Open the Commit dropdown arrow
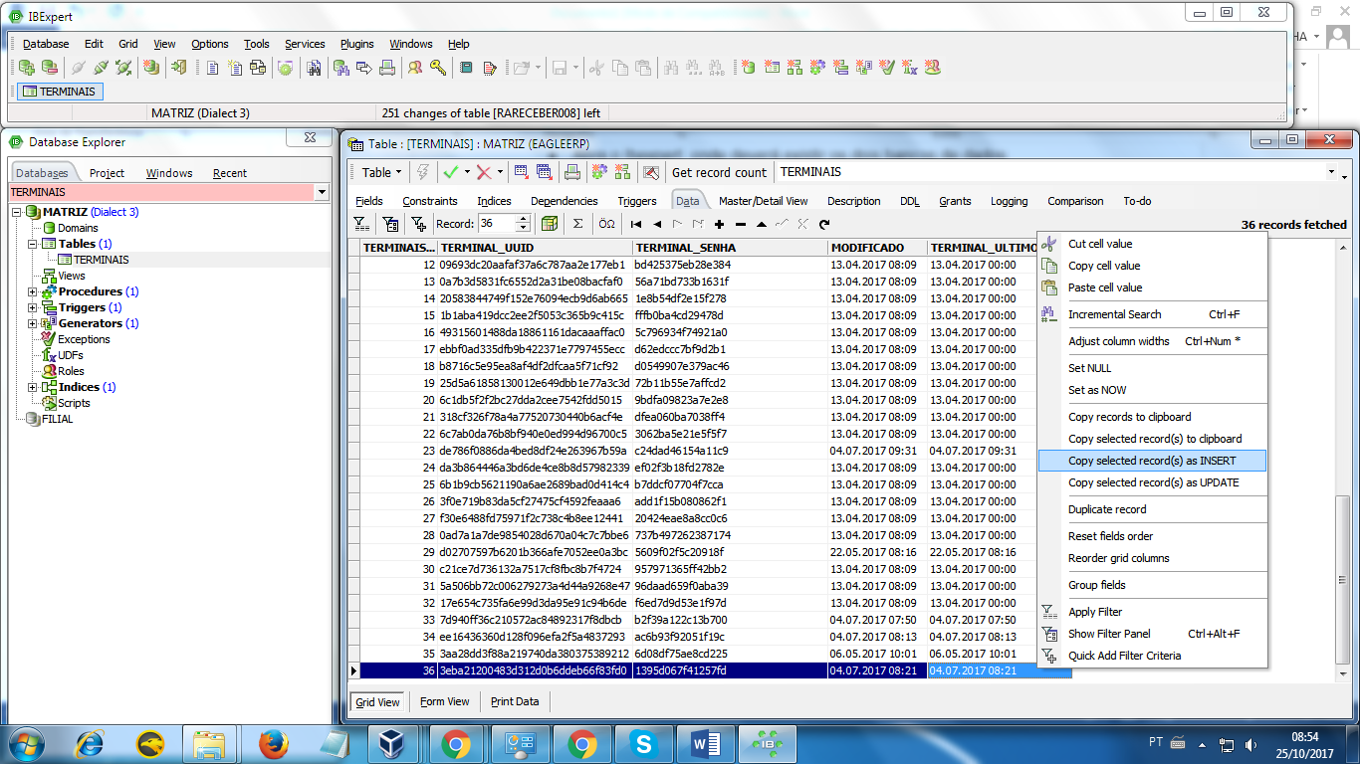Screen dimensions: 1360x764 [x=468, y=172]
